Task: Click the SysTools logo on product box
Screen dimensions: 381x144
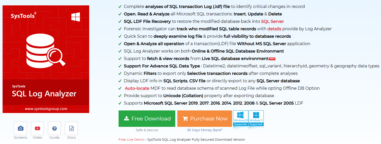Action: pyautogui.click(x=23, y=16)
